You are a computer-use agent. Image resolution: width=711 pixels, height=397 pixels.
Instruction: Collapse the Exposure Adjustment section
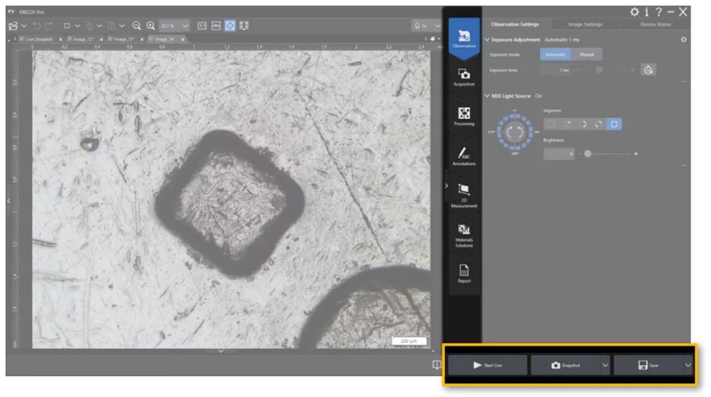point(487,40)
